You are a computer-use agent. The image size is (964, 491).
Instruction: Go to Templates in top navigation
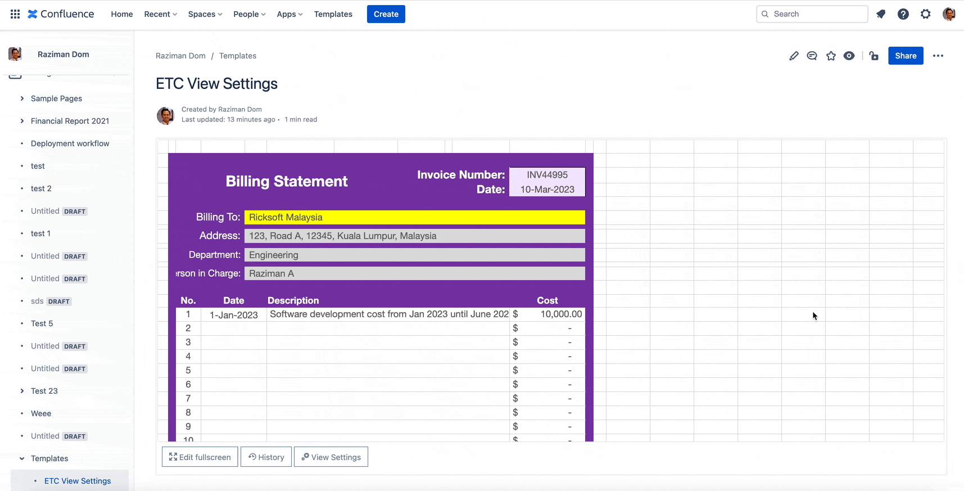pos(333,14)
